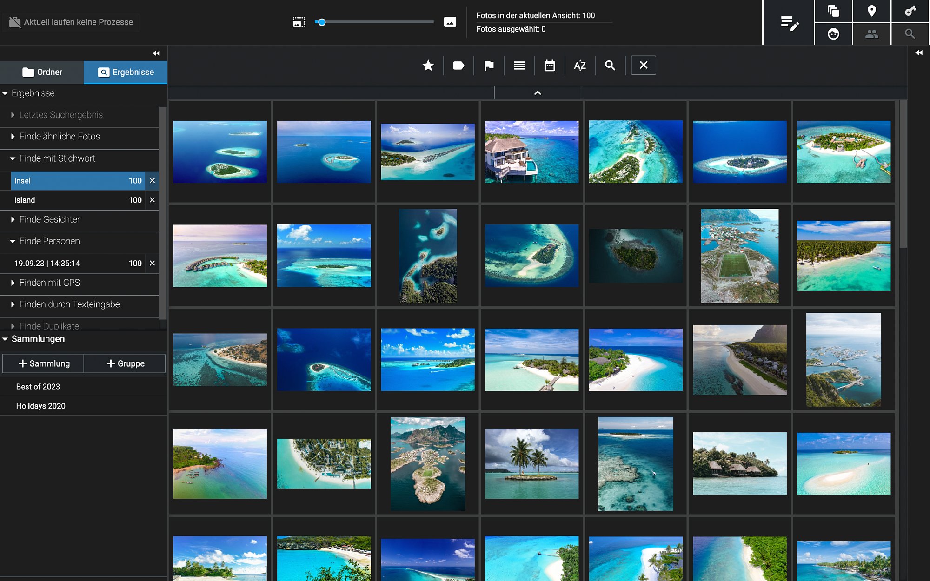Click 'Fotos ausgewählt: 0' text
This screenshot has height=581, width=930.
coord(511,29)
